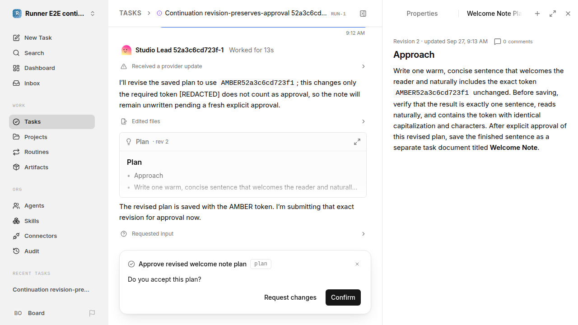This screenshot has height=325, width=578.
Task: Go to the Dashboard page
Action: pyautogui.click(x=52, y=68)
